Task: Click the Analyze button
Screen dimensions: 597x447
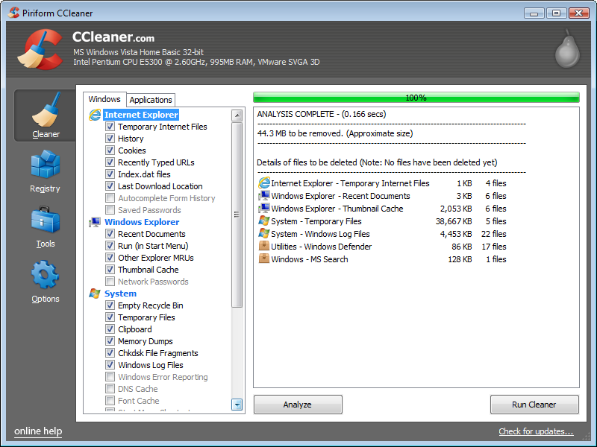Action: point(298,405)
